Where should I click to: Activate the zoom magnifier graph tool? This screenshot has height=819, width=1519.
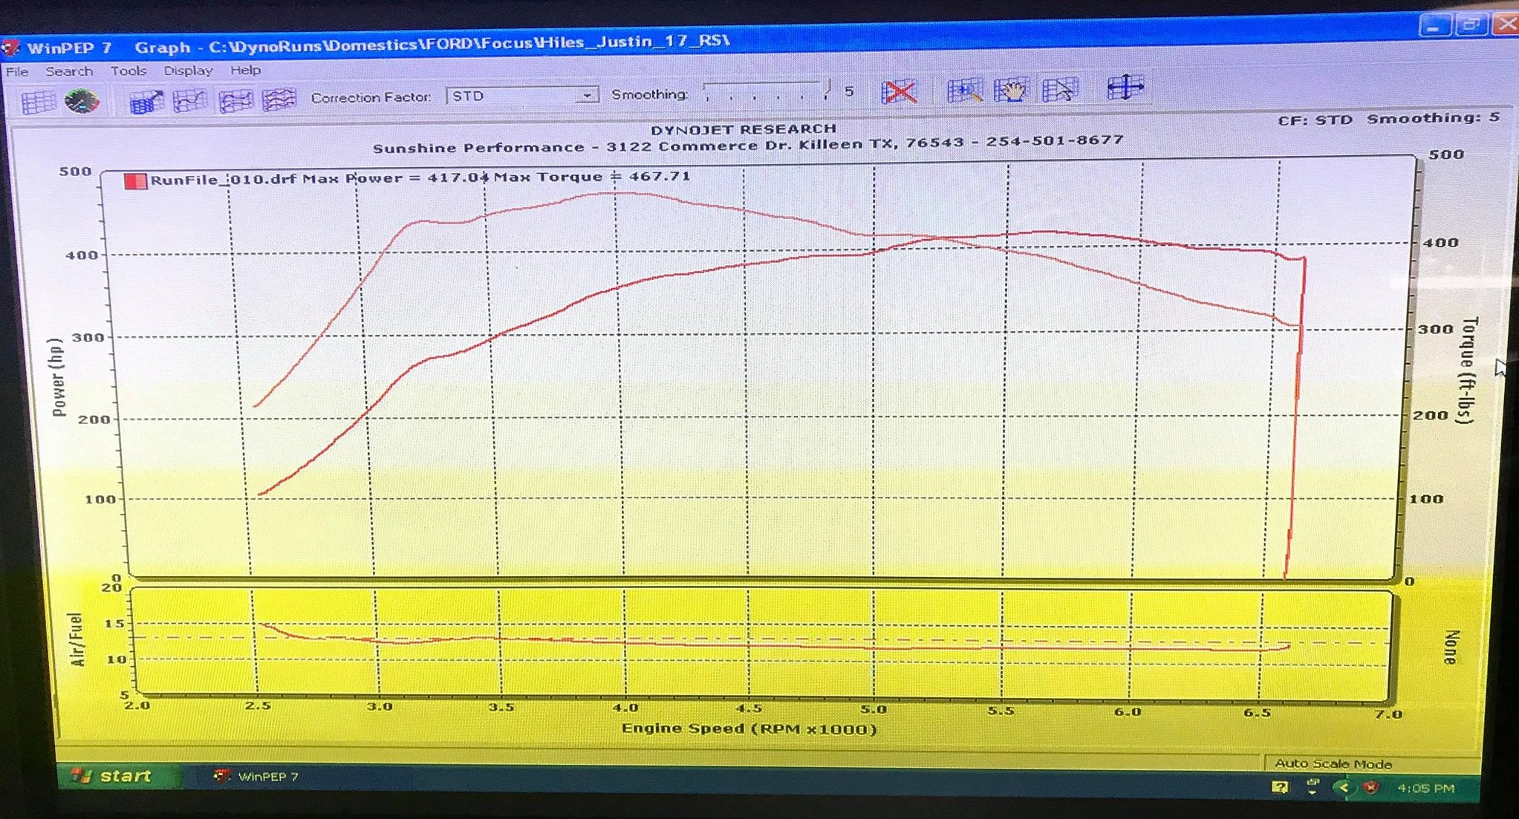click(965, 91)
